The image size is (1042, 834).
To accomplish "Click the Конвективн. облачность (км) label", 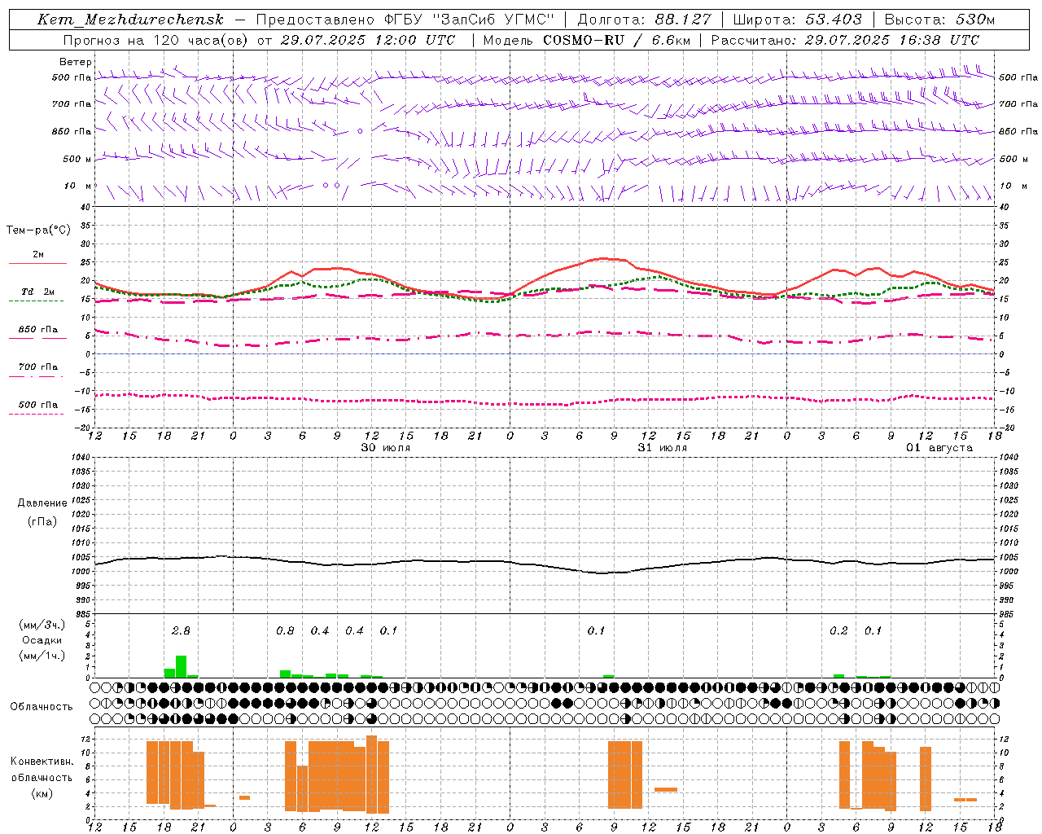I will 42,777.
